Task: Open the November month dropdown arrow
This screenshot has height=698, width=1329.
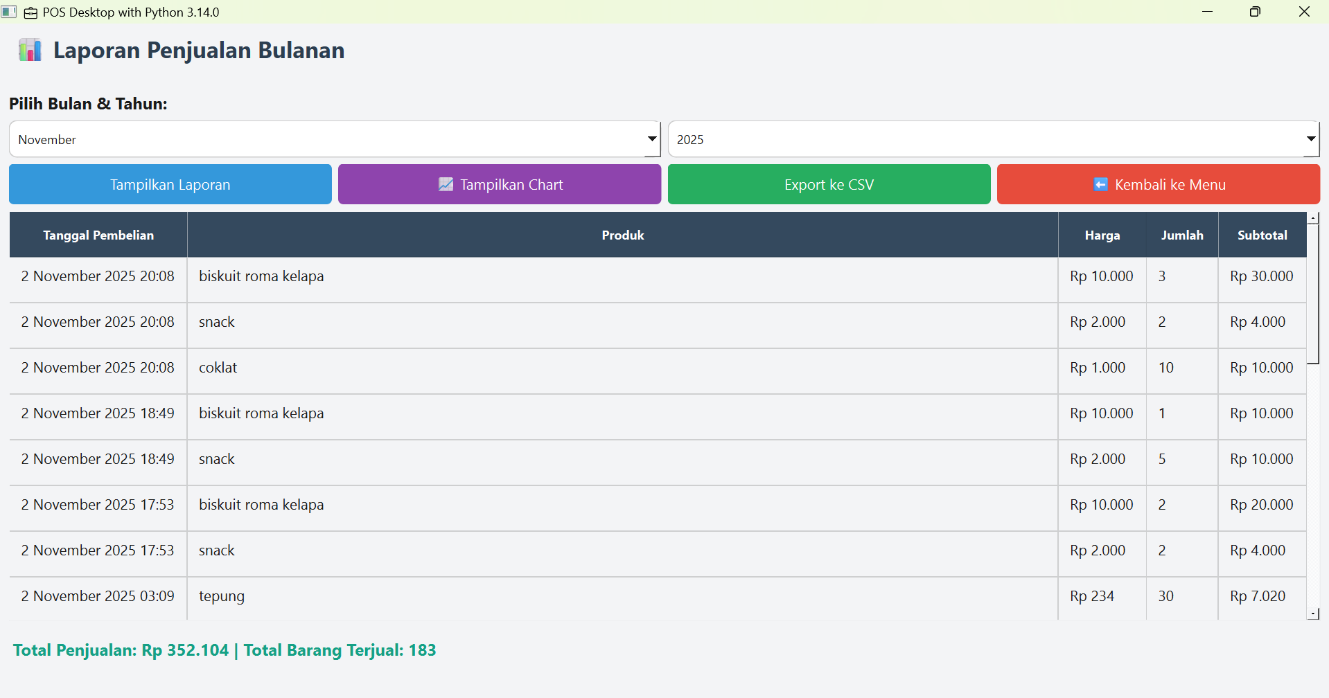Action: point(651,139)
